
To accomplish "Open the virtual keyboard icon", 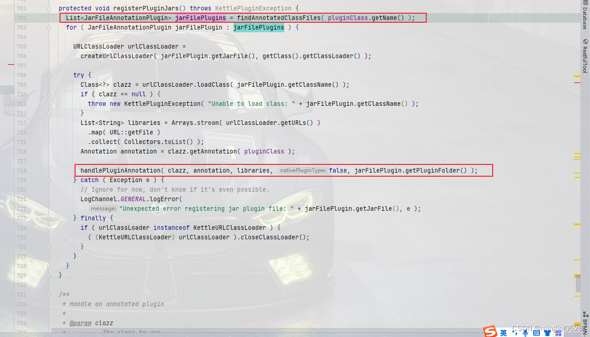I will (x=537, y=332).
